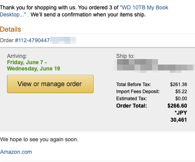Open order number #112-4790447 link

coord(32,40)
